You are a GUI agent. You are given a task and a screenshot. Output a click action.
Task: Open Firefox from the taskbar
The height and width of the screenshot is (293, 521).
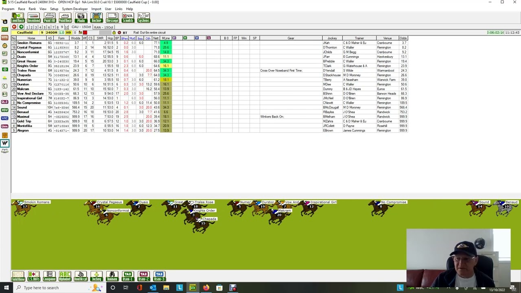click(206, 288)
